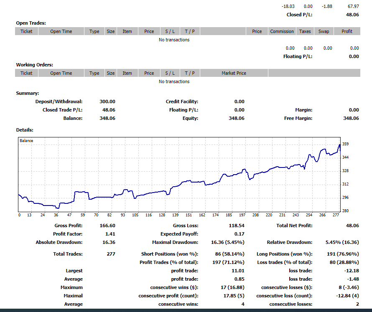372x312 pixels.
Task: Click the Balance label inside the chart
Action: coord(26,141)
